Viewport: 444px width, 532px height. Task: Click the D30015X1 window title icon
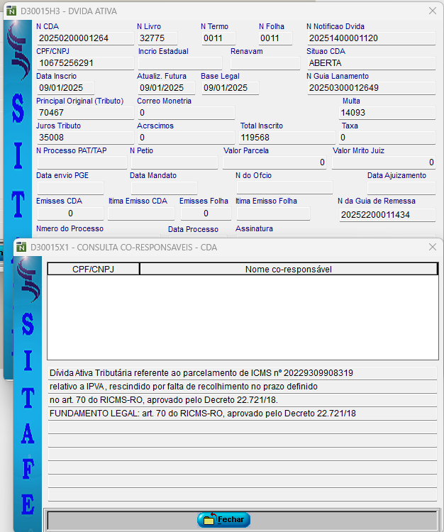(x=21, y=247)
